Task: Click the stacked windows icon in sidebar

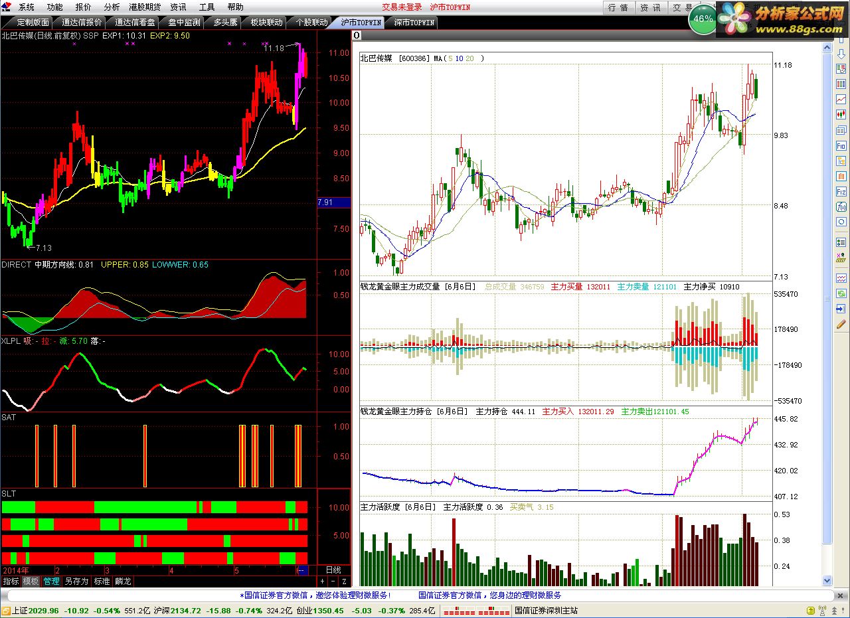Action: click(841, 130)
